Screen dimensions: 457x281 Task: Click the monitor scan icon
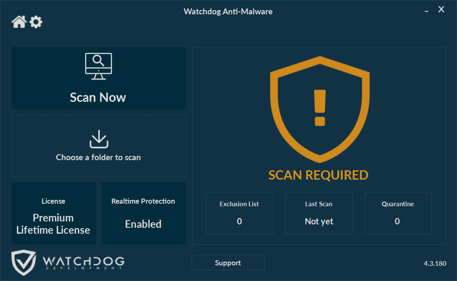pos(99,66)
